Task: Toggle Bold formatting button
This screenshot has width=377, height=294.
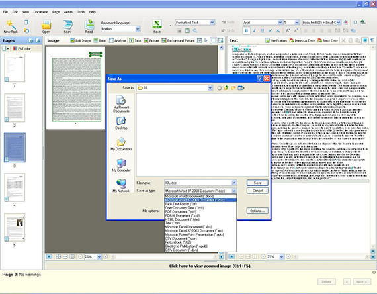Action: (x=247, y=31)
